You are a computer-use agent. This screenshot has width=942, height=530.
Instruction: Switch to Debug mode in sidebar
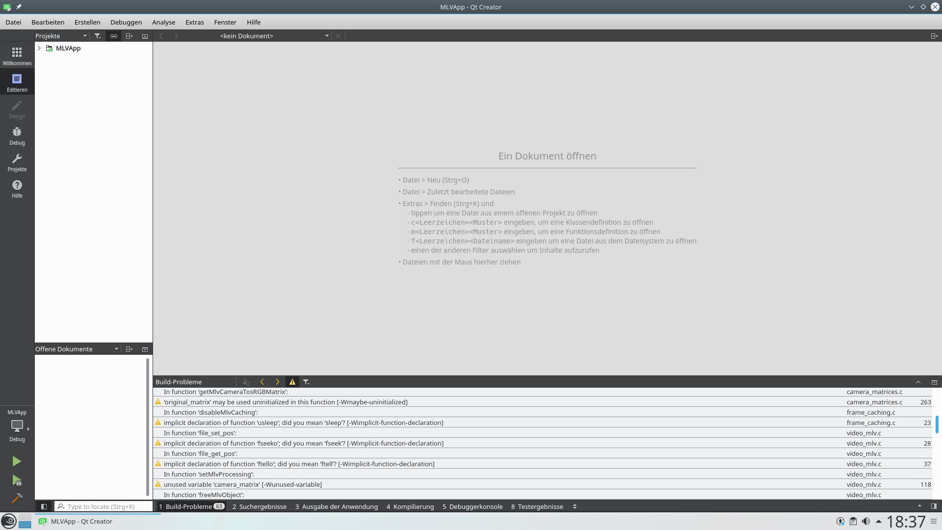click(x=17, y=136)
